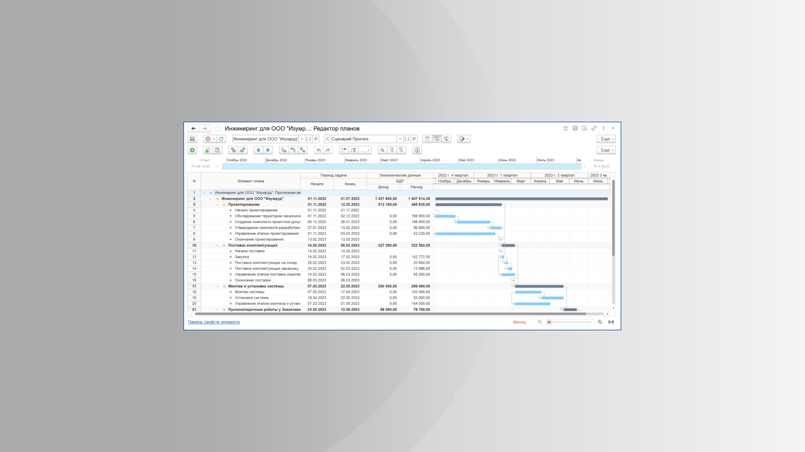Click the save diskette icon
The height and width of the screenshot is (452, 805).
(192, 139)
